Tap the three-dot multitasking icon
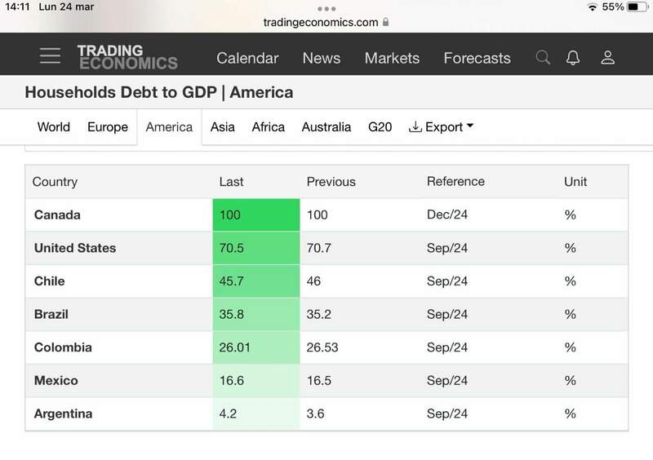 [326, 8]
